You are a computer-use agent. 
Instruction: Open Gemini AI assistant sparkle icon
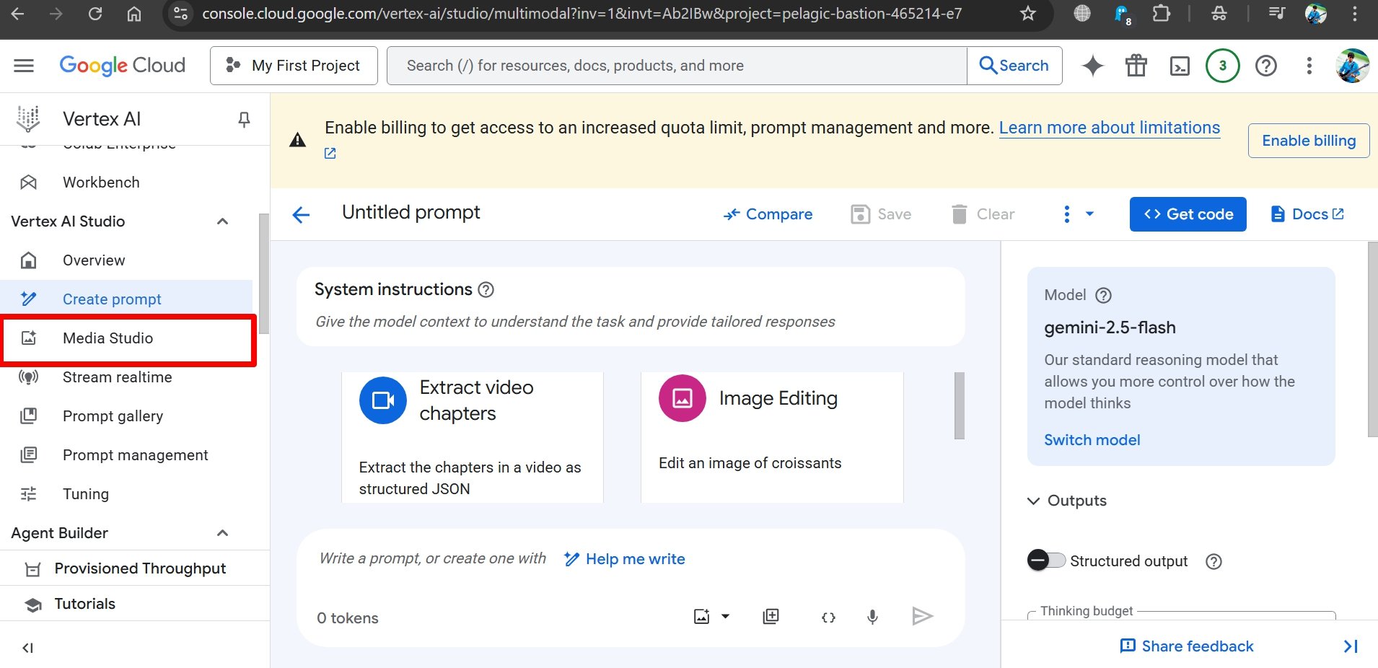(x=1092, y=66)
